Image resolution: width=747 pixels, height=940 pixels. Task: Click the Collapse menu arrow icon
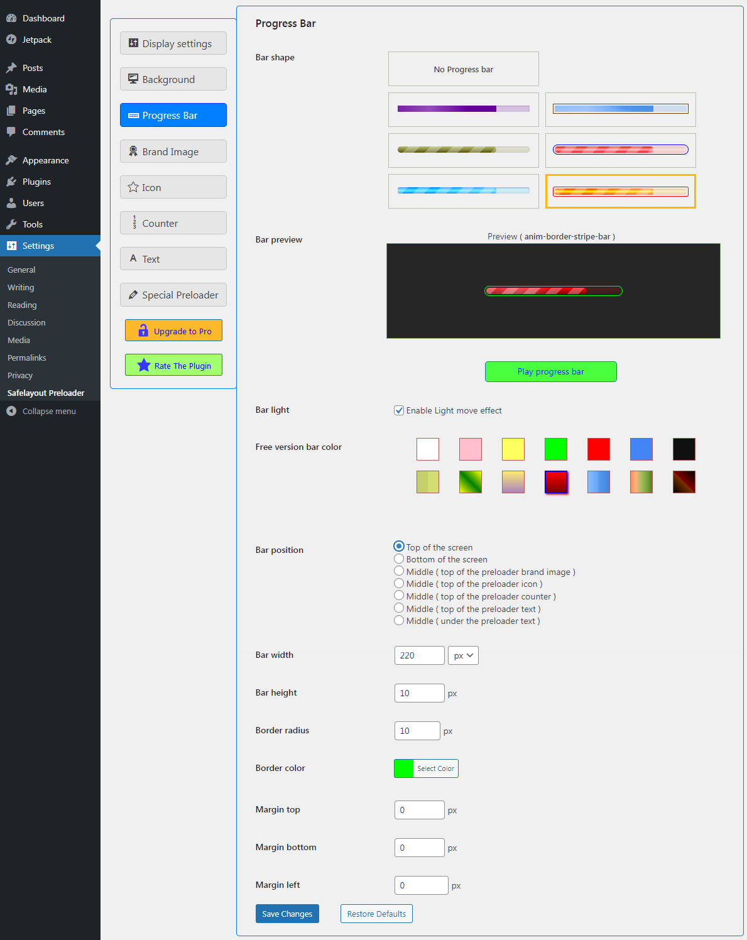pos(11,411)
